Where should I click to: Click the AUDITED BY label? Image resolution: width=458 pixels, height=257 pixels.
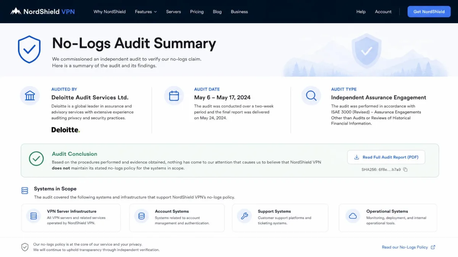(64, 89)
